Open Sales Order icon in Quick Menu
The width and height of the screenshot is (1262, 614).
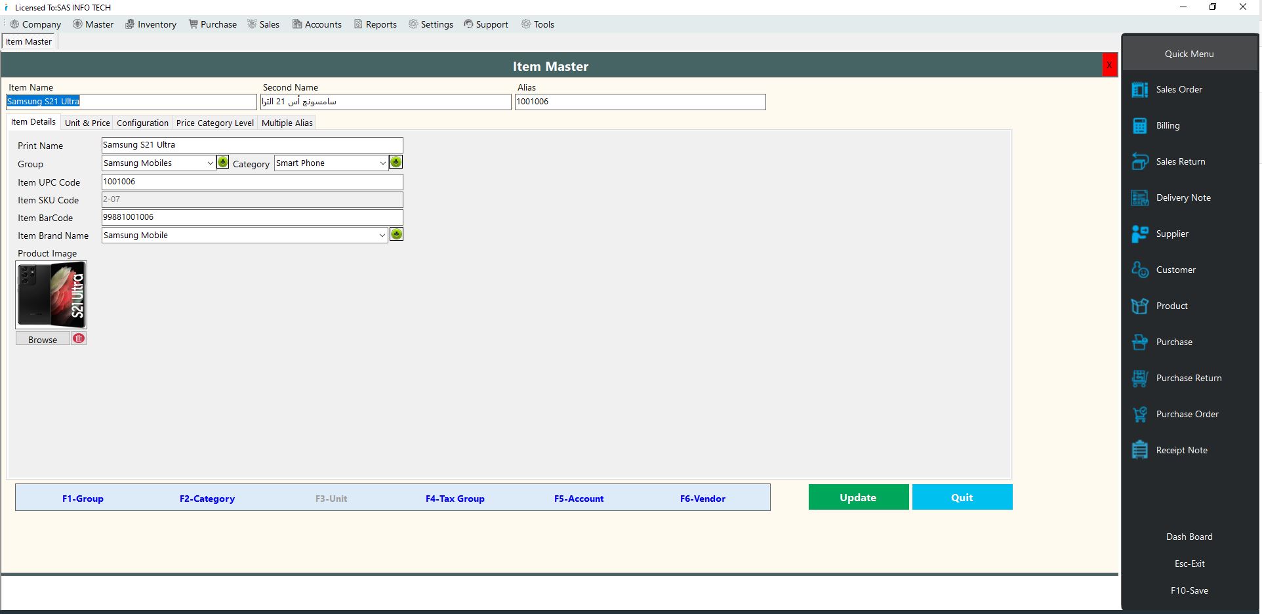tap(1139, 90)
